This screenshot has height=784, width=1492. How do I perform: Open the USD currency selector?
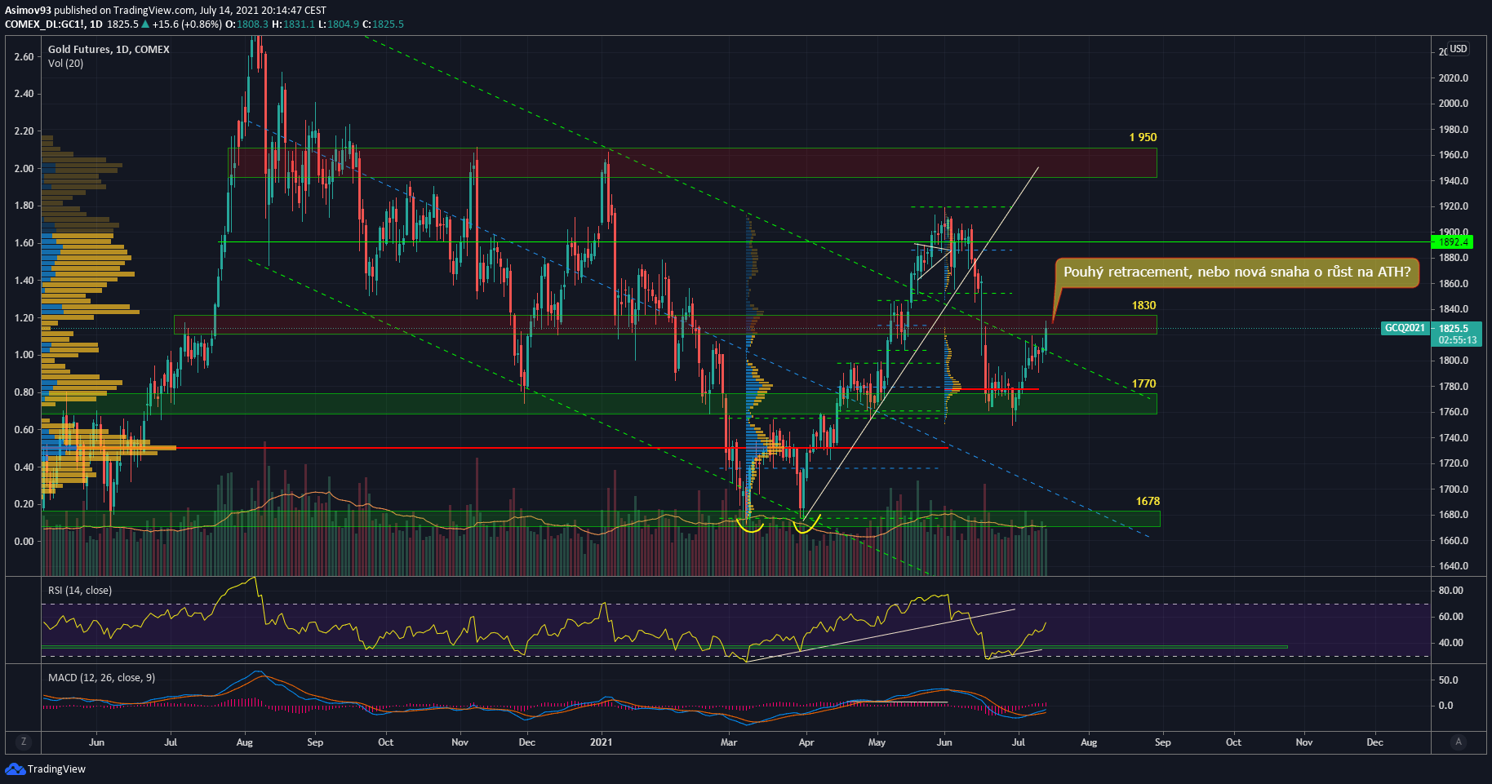point(1458,49)
